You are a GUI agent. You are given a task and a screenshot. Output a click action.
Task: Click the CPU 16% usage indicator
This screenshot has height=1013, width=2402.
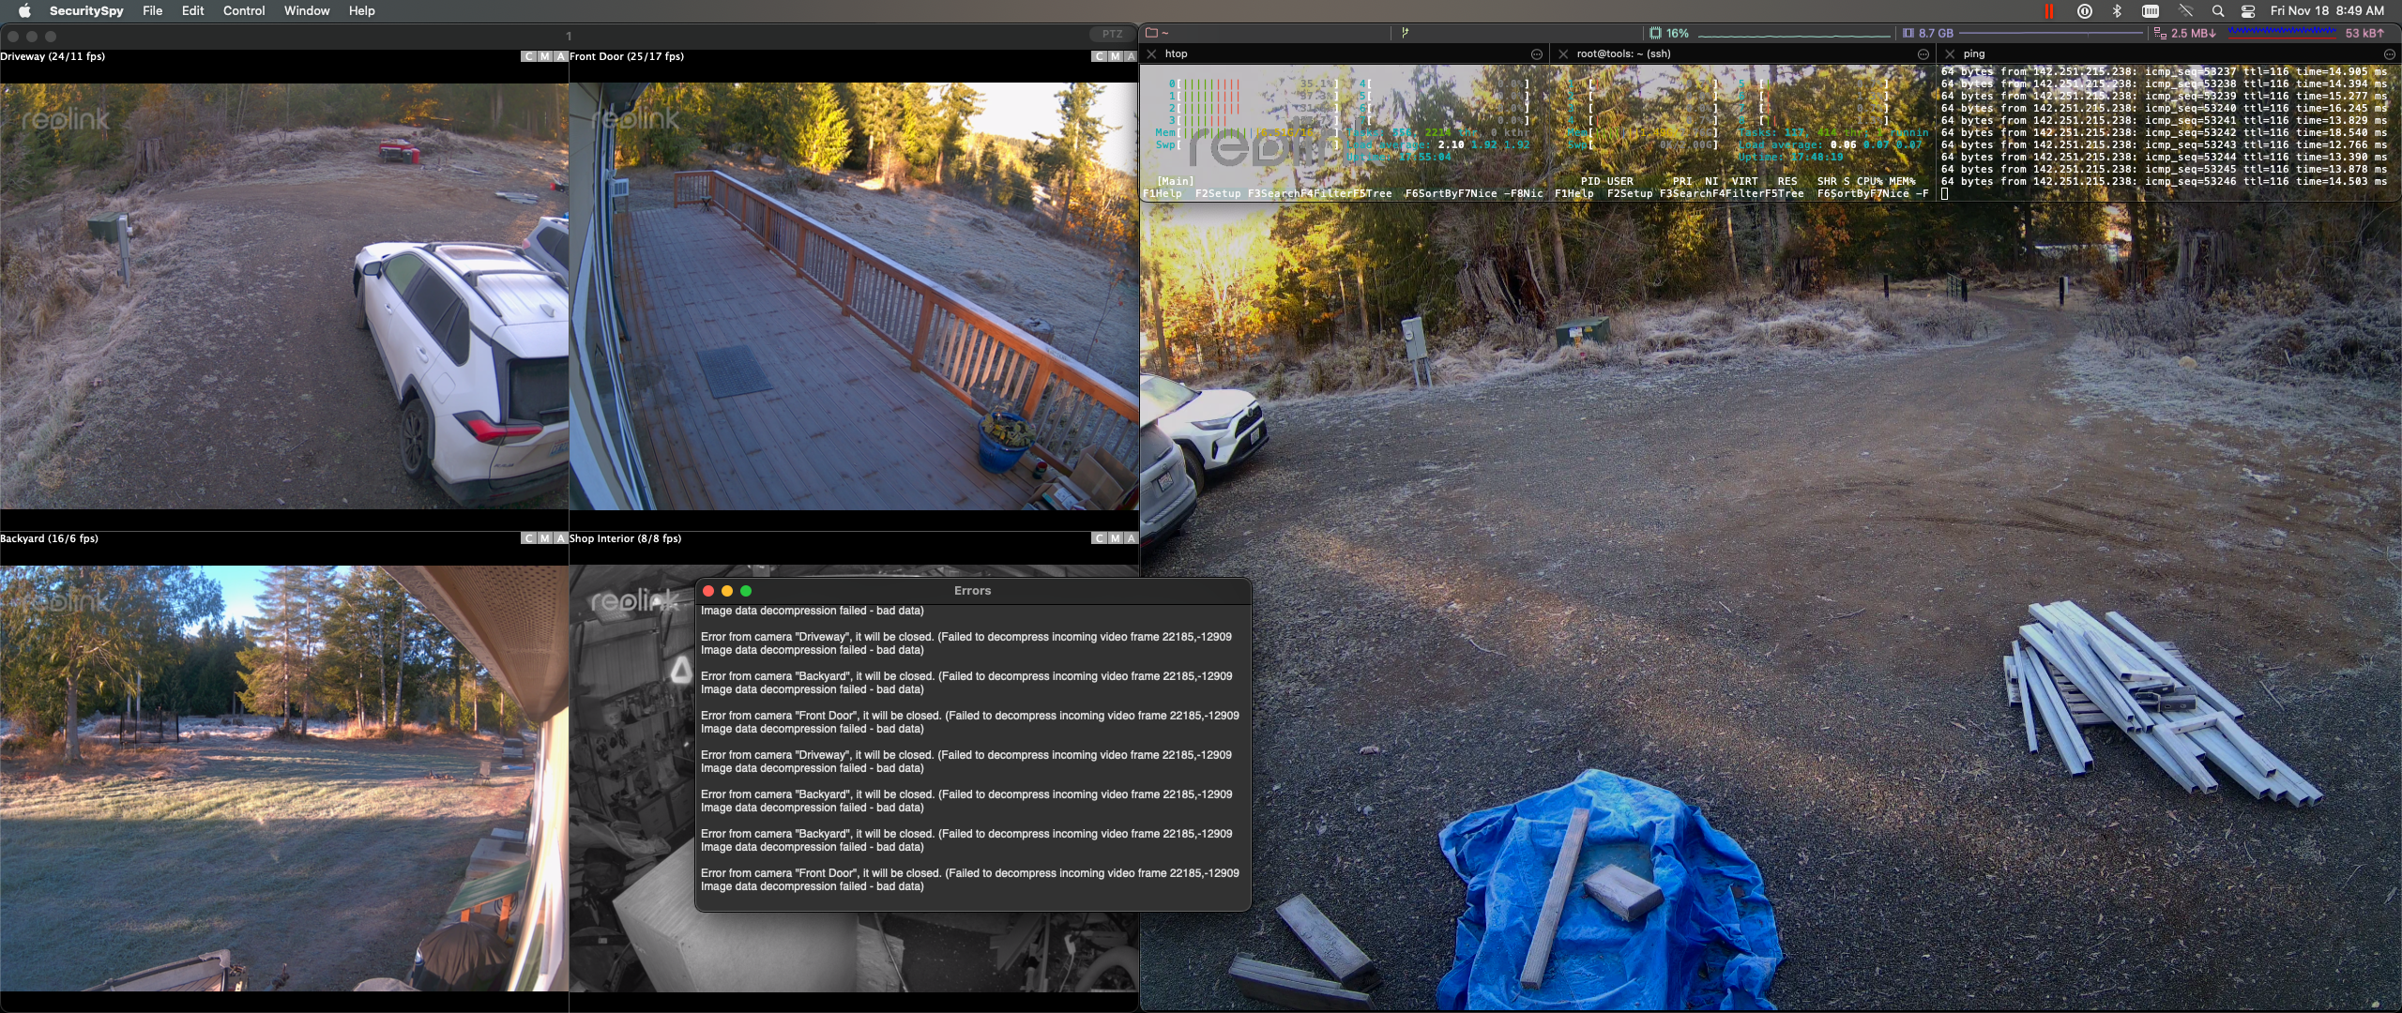point(1669,33)
